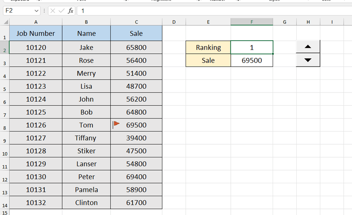The width and height of the screenshot is (352, 215).
Task: Select sale value 56200
Action: pyautogui.click(x=136, y=99)
